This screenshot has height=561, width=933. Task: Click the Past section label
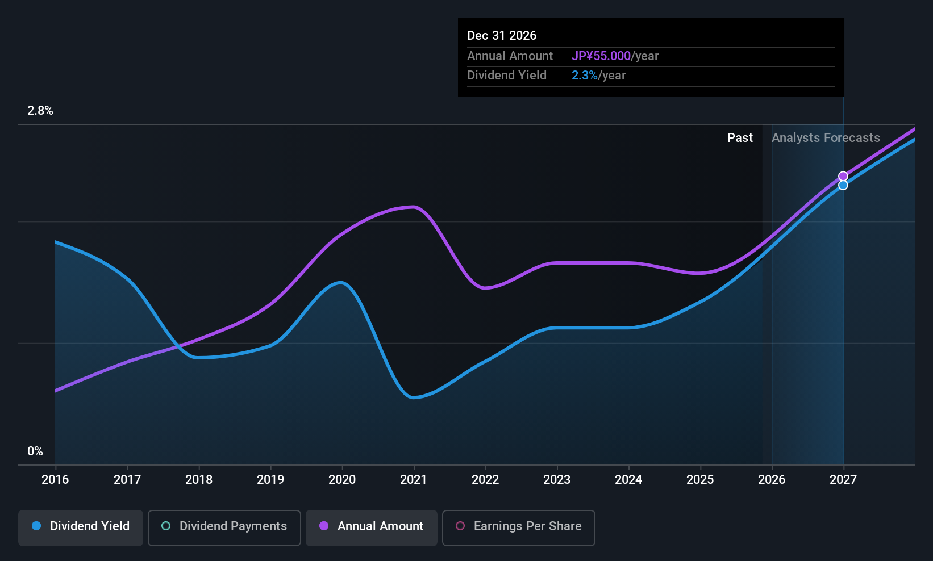[740, 138]
